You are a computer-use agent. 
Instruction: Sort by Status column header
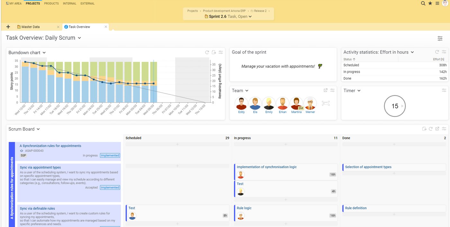349,59
